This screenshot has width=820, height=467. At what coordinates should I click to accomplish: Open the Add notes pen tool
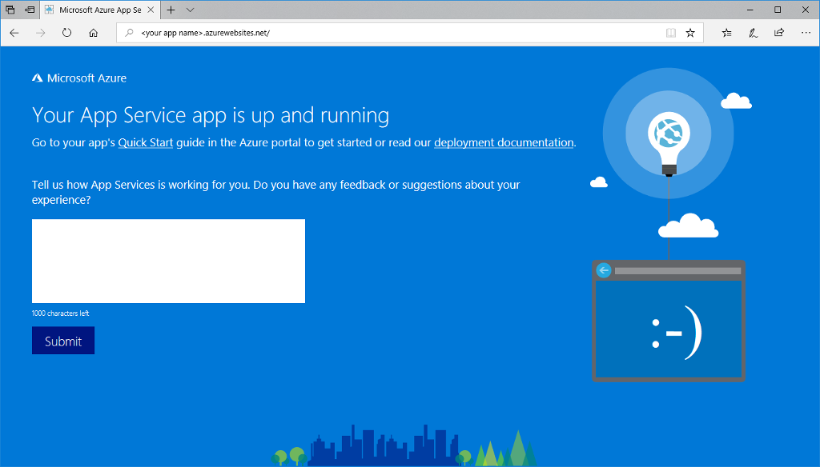point(753,33)
